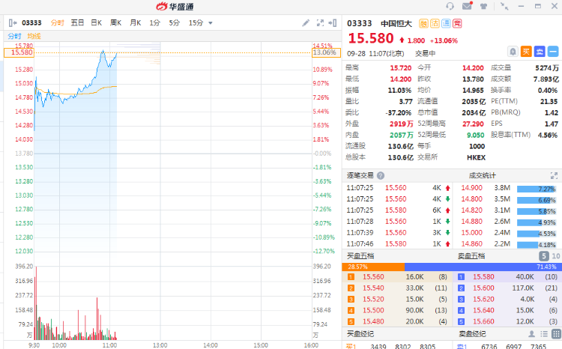Collapse the right-side quote panel

click(x=333, y=22)
